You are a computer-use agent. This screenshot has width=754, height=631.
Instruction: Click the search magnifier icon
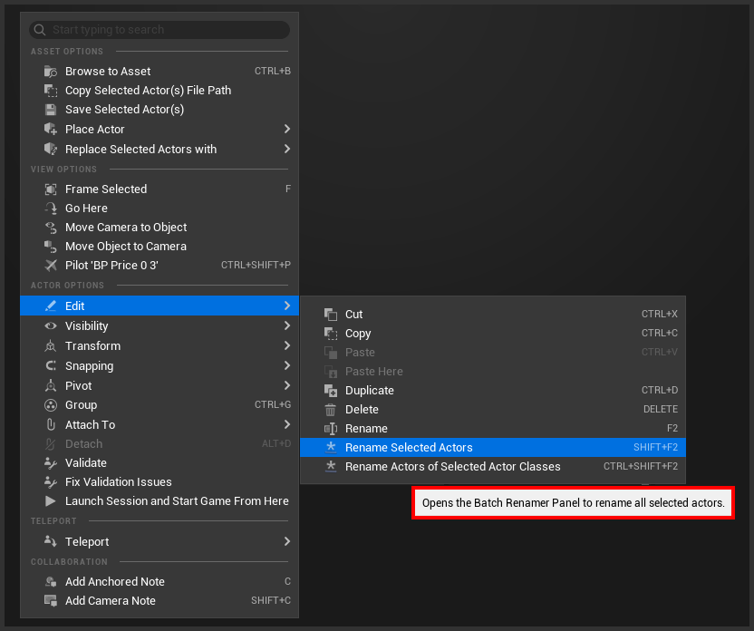(x=40, y=30)
